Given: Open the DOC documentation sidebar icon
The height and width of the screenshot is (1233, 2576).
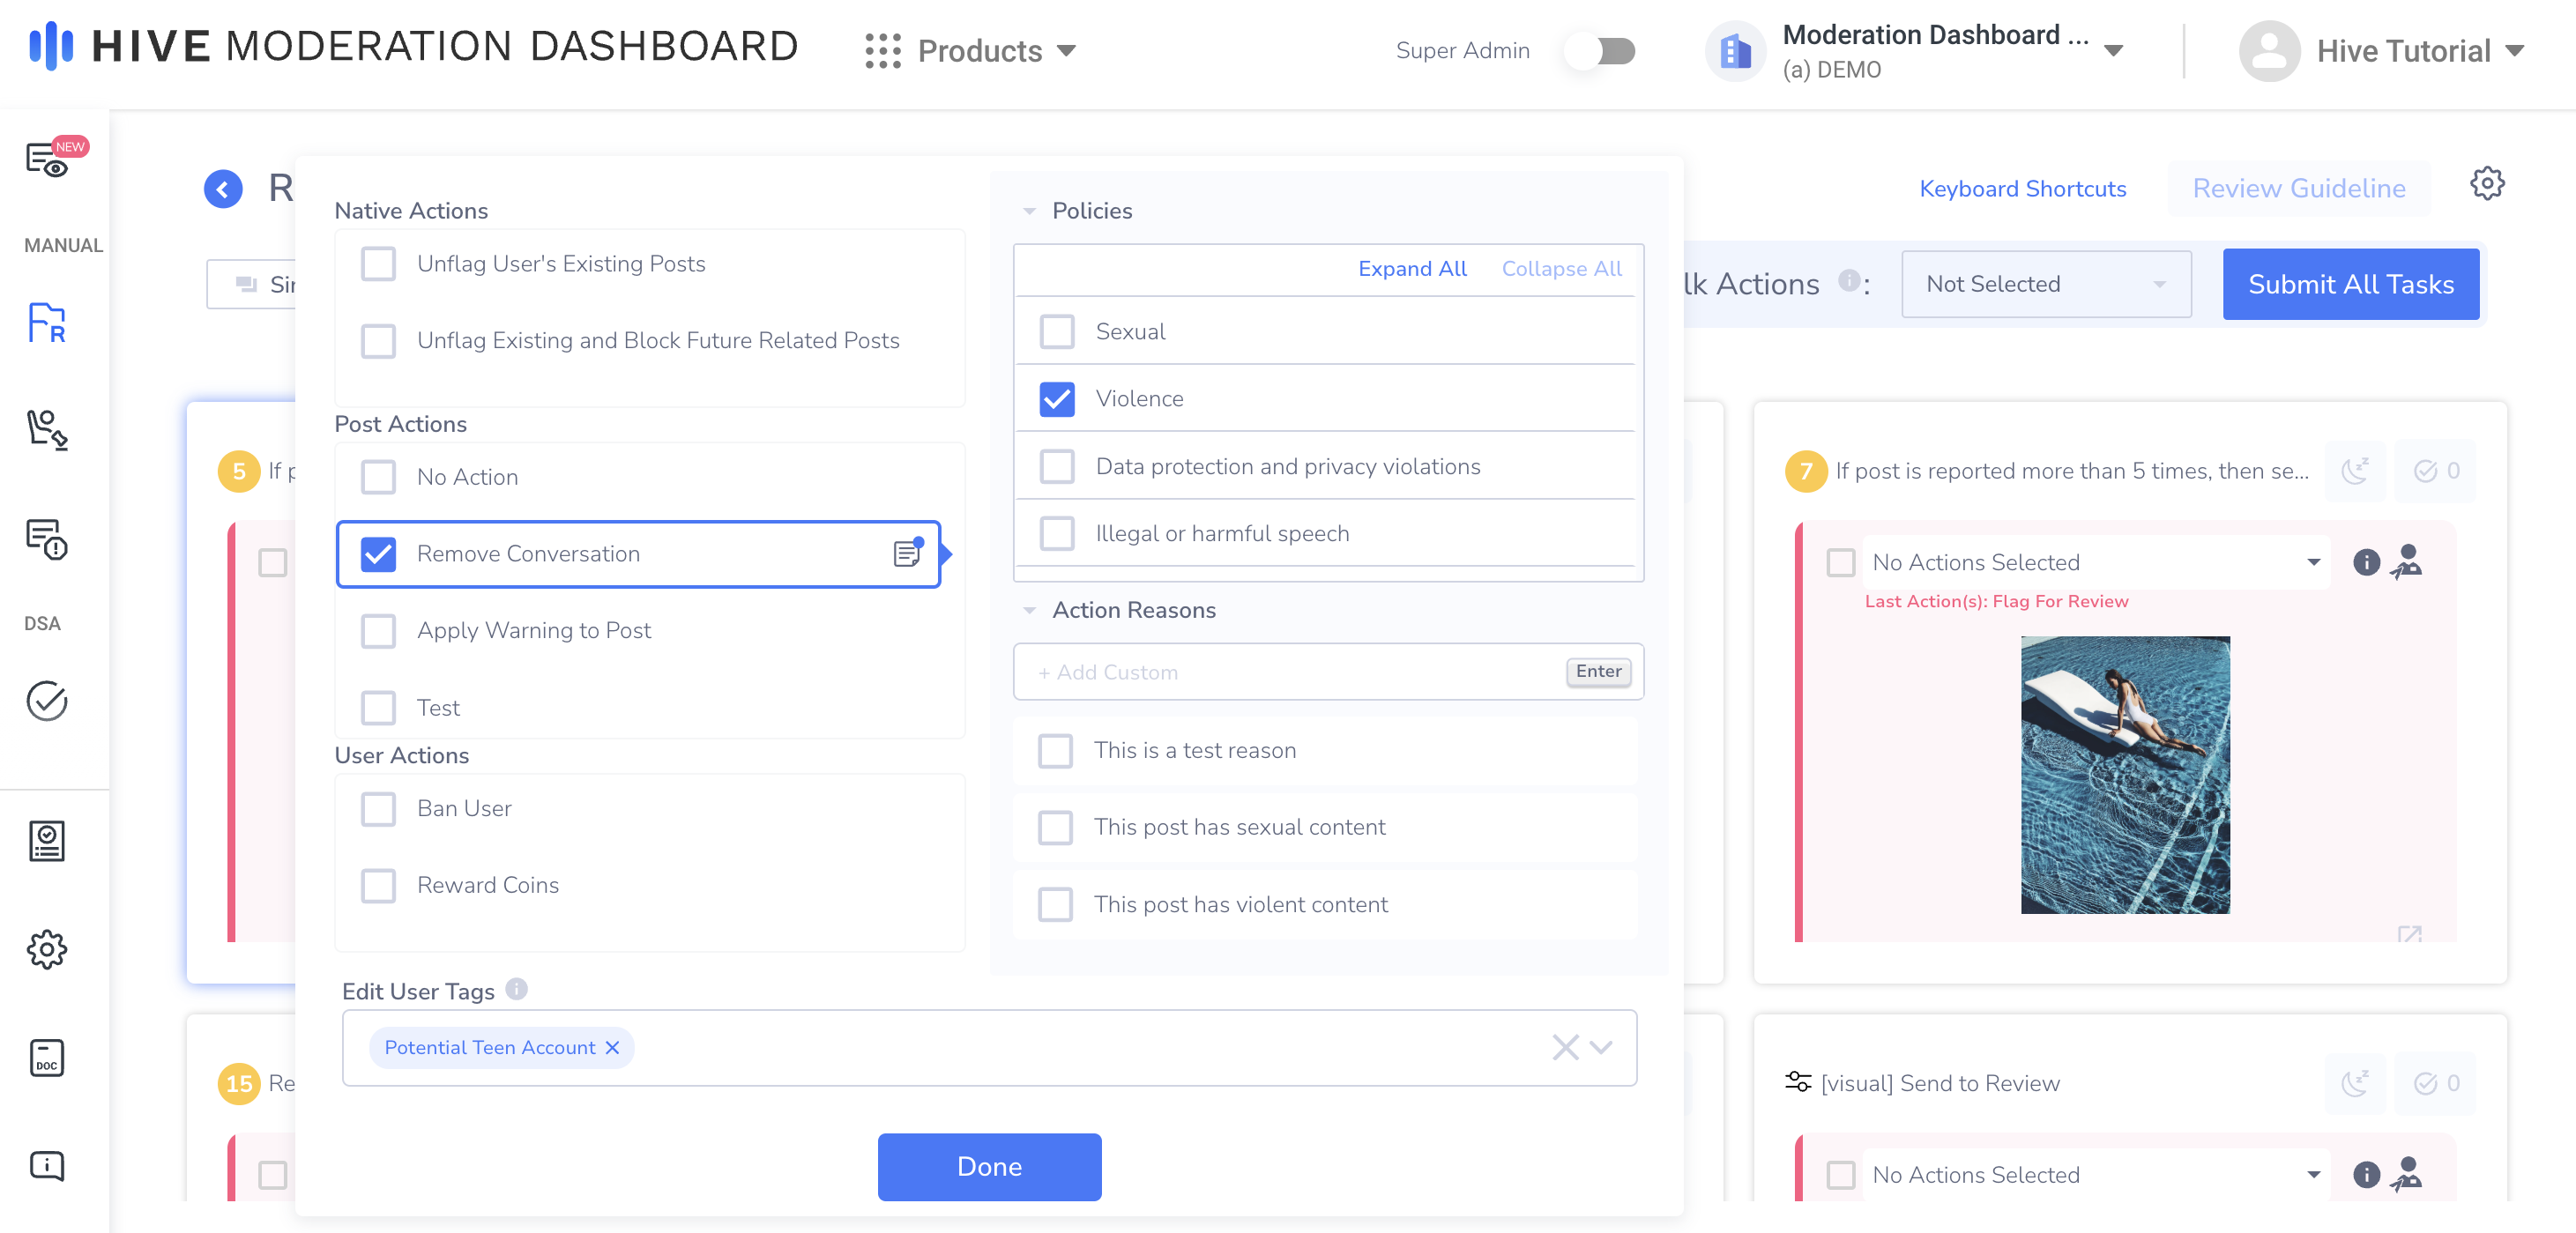Looking at the screenshot, I should point(47,1057).
